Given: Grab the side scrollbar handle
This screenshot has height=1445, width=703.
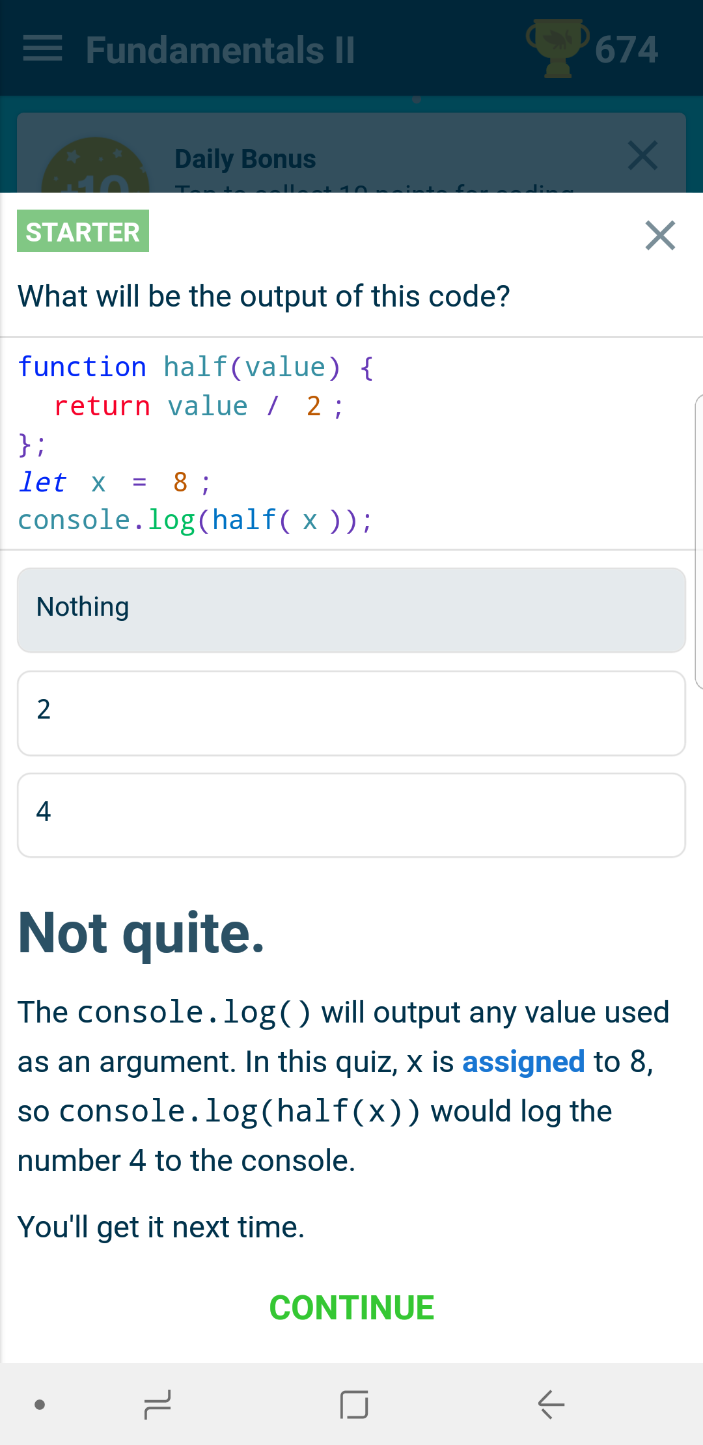Looking at the screenshot, I should click(699, 542).
